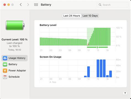Click the large green battery icon
The image size is (131, 99).
coord(15,25)
